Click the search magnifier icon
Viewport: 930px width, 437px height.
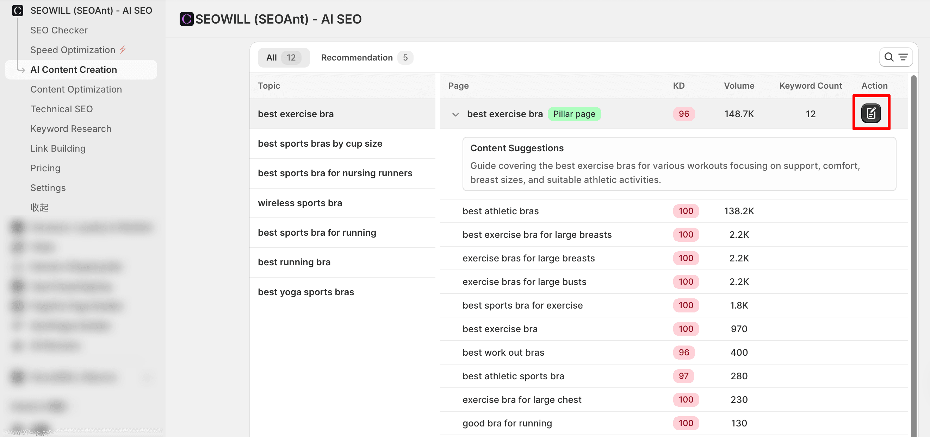click(x=889, y=57)
